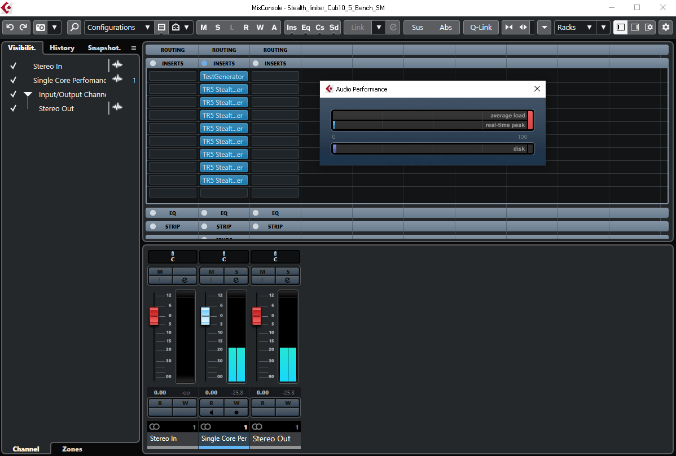Open the TestGenerator insert slot
The width and height of the screenshot is (676, 456).
pos(224,77)
